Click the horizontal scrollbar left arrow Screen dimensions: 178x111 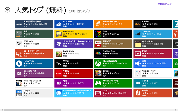(x=1, y=110)
